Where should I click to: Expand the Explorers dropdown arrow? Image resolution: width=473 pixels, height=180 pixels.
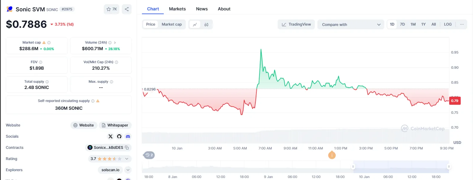(128, 170)
